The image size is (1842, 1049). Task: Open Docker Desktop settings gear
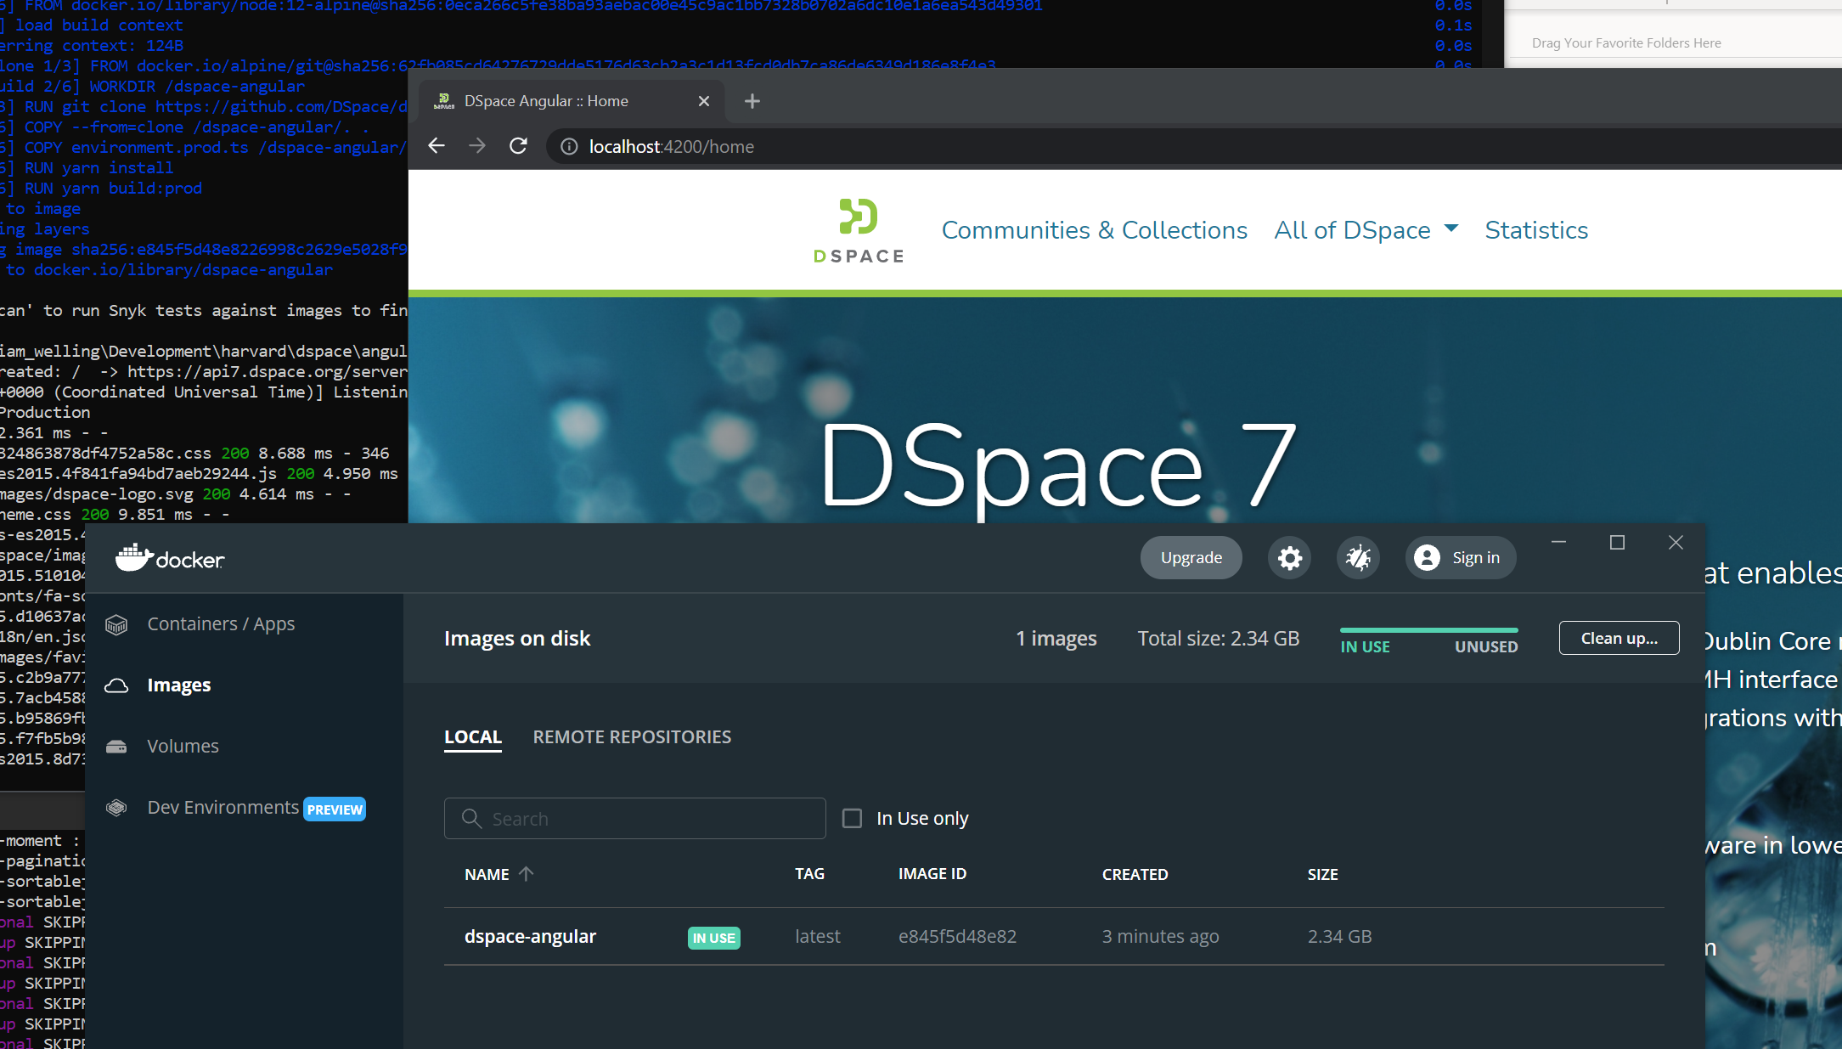1289,557
